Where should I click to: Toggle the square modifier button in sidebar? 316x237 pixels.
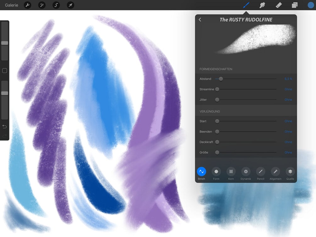click(x=4, y=71)
